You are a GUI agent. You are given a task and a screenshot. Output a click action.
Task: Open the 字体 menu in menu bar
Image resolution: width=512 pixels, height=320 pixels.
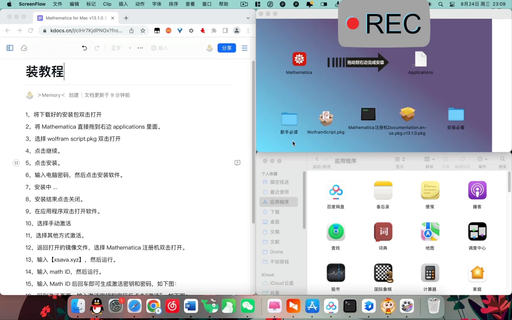pyautogui.click(x=157, y=4)
